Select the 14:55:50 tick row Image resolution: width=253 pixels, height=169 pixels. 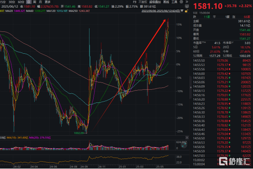221,61
